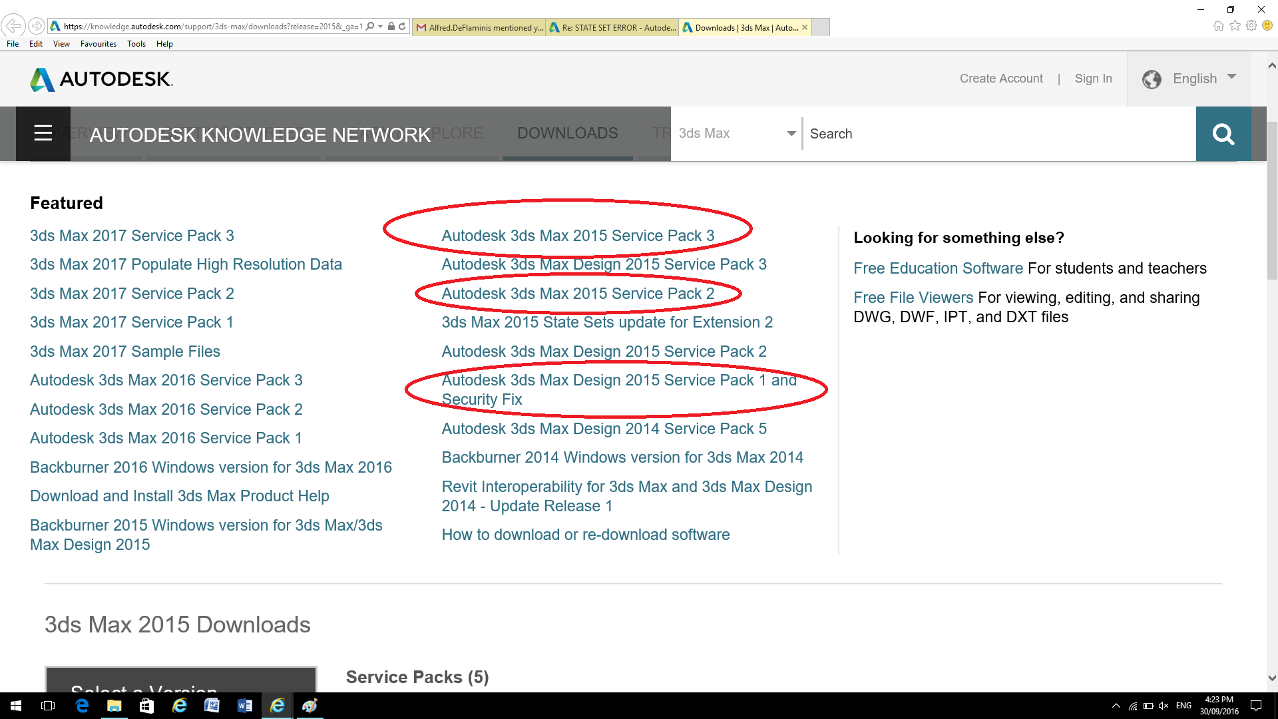
Task: Click the refresh icon in address bar
Action: coord(402,27)
